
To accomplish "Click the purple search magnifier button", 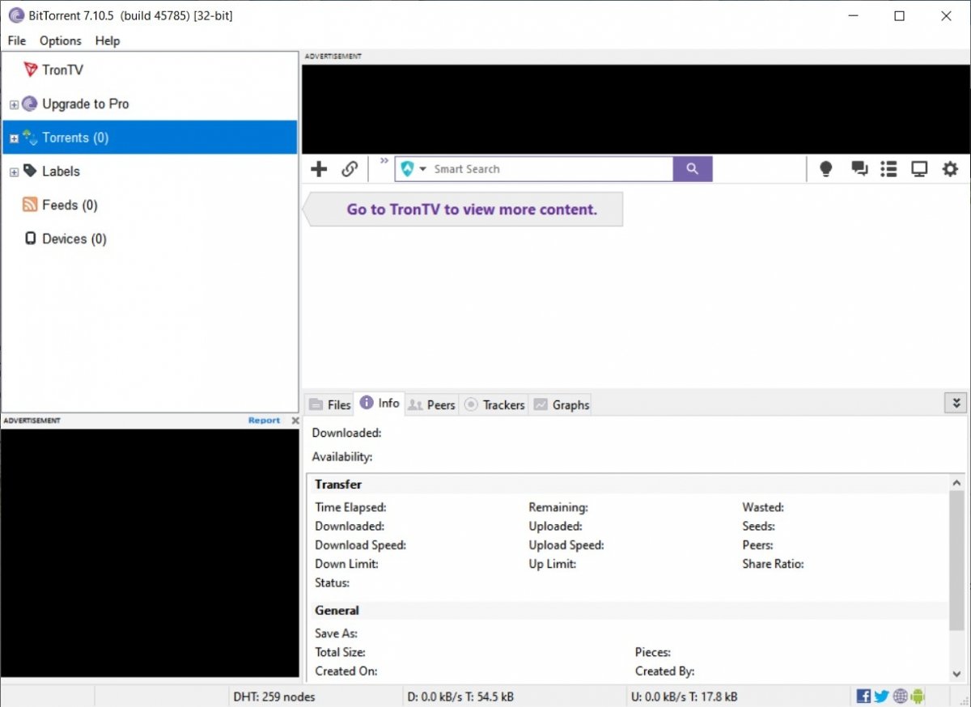I will (x=693, y=169).
